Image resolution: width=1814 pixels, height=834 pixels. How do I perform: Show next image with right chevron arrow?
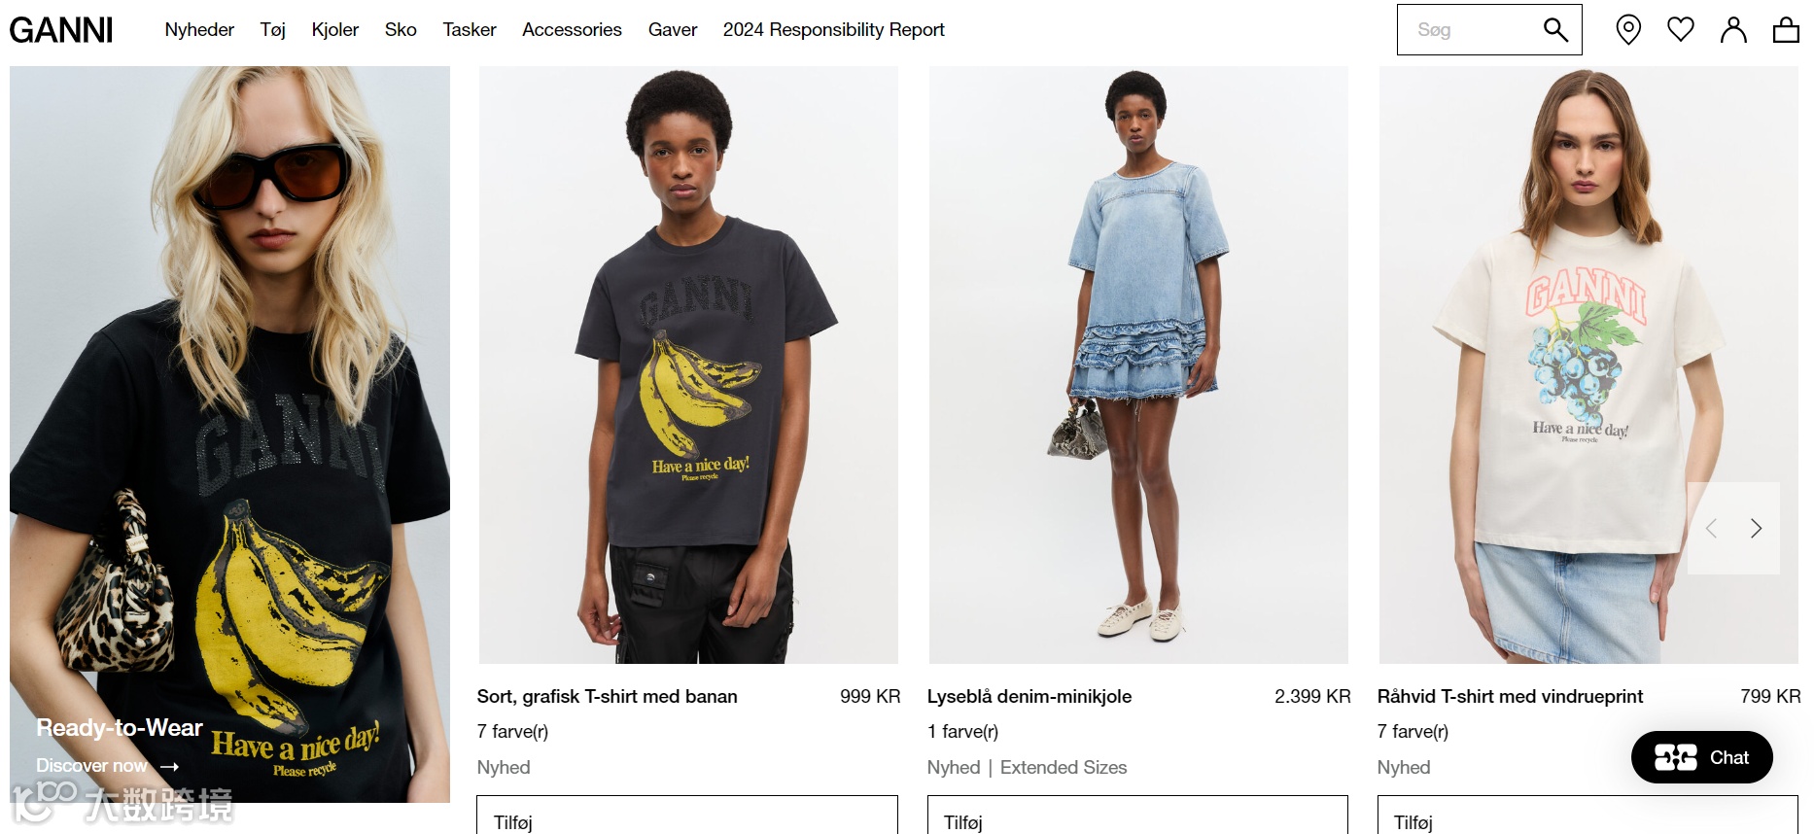1756,528
